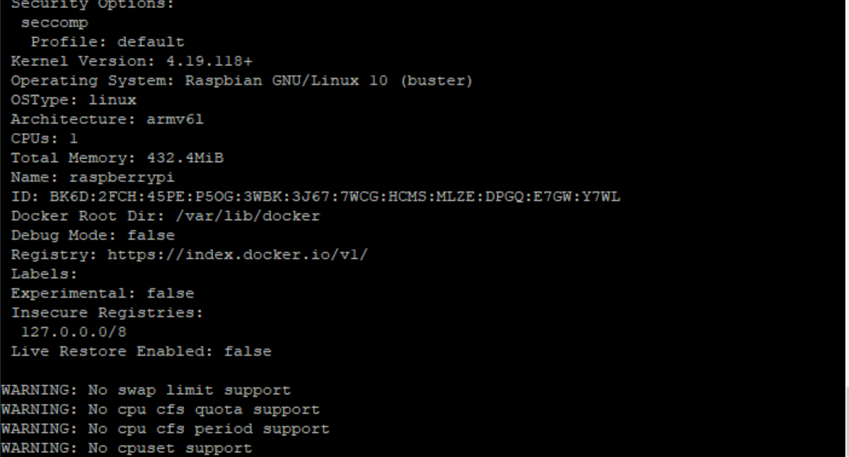Click the Registry URL https://index.docker.io/v1/
Viewport: 849px width, 457px height.
click(x=238, y=255)
